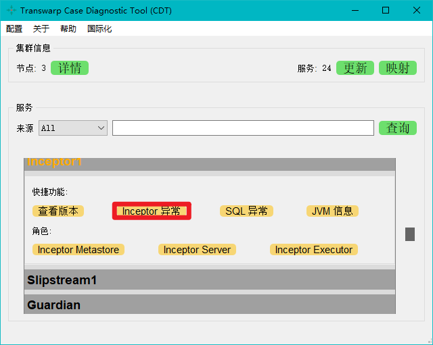The image size is (433, 345).
Task: Close the CDT window
Action: coord(417,11)
